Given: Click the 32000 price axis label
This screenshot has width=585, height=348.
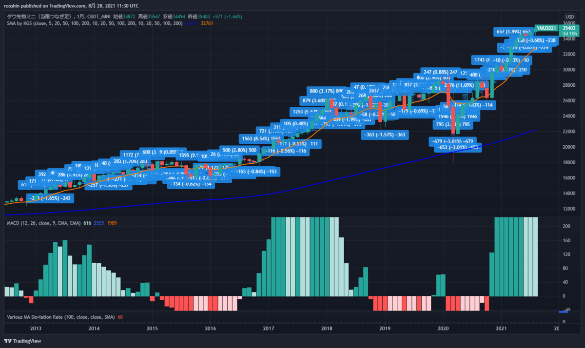Looking at the screenshot, I should tap(569, 54).
